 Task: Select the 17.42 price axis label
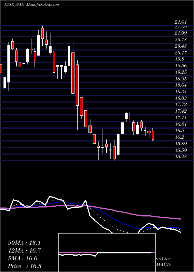181,111
